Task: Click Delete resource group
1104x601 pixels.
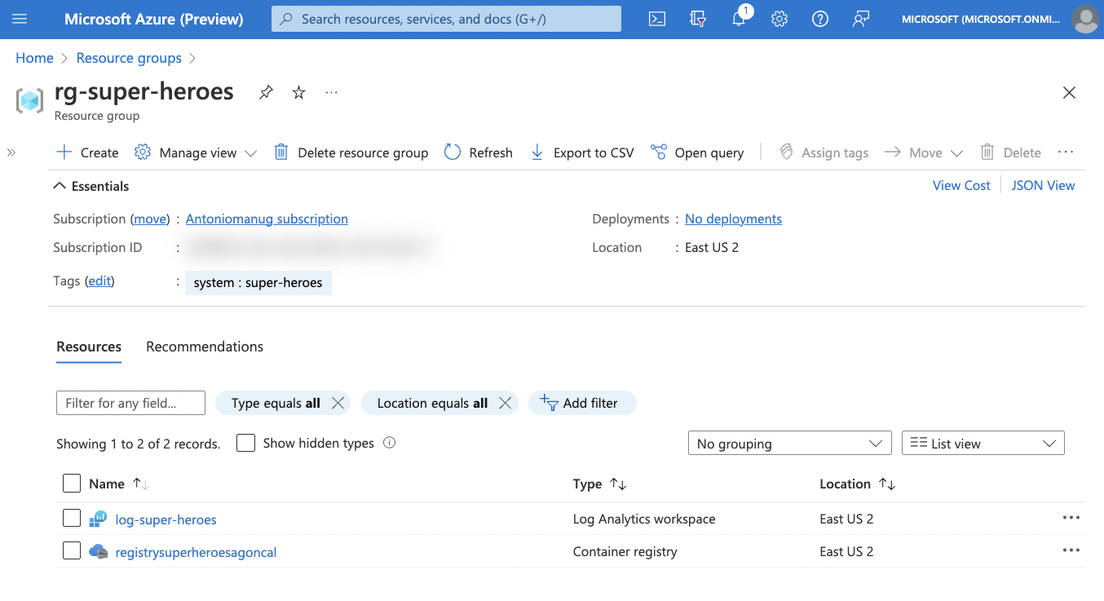Action: click(x=351, y=152)
